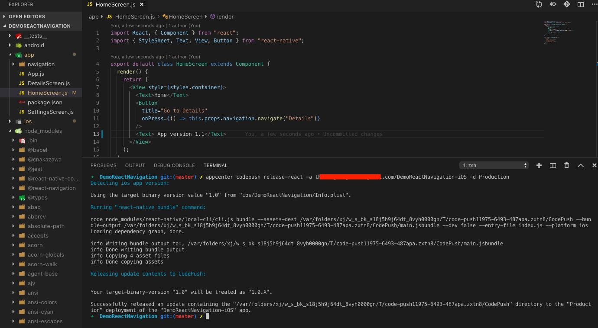Collapse the node_modules folder
The image size is (598, 328).
pos(43,131)
